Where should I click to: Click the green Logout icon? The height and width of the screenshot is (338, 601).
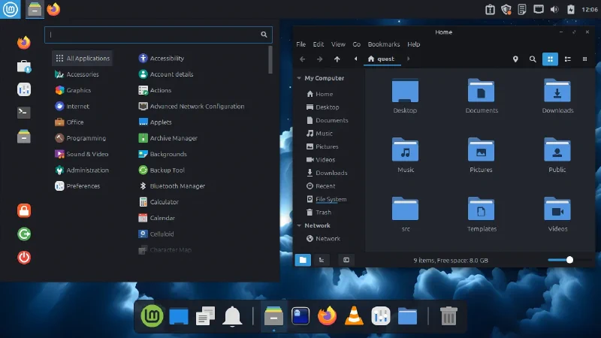(x=24, y=234)
